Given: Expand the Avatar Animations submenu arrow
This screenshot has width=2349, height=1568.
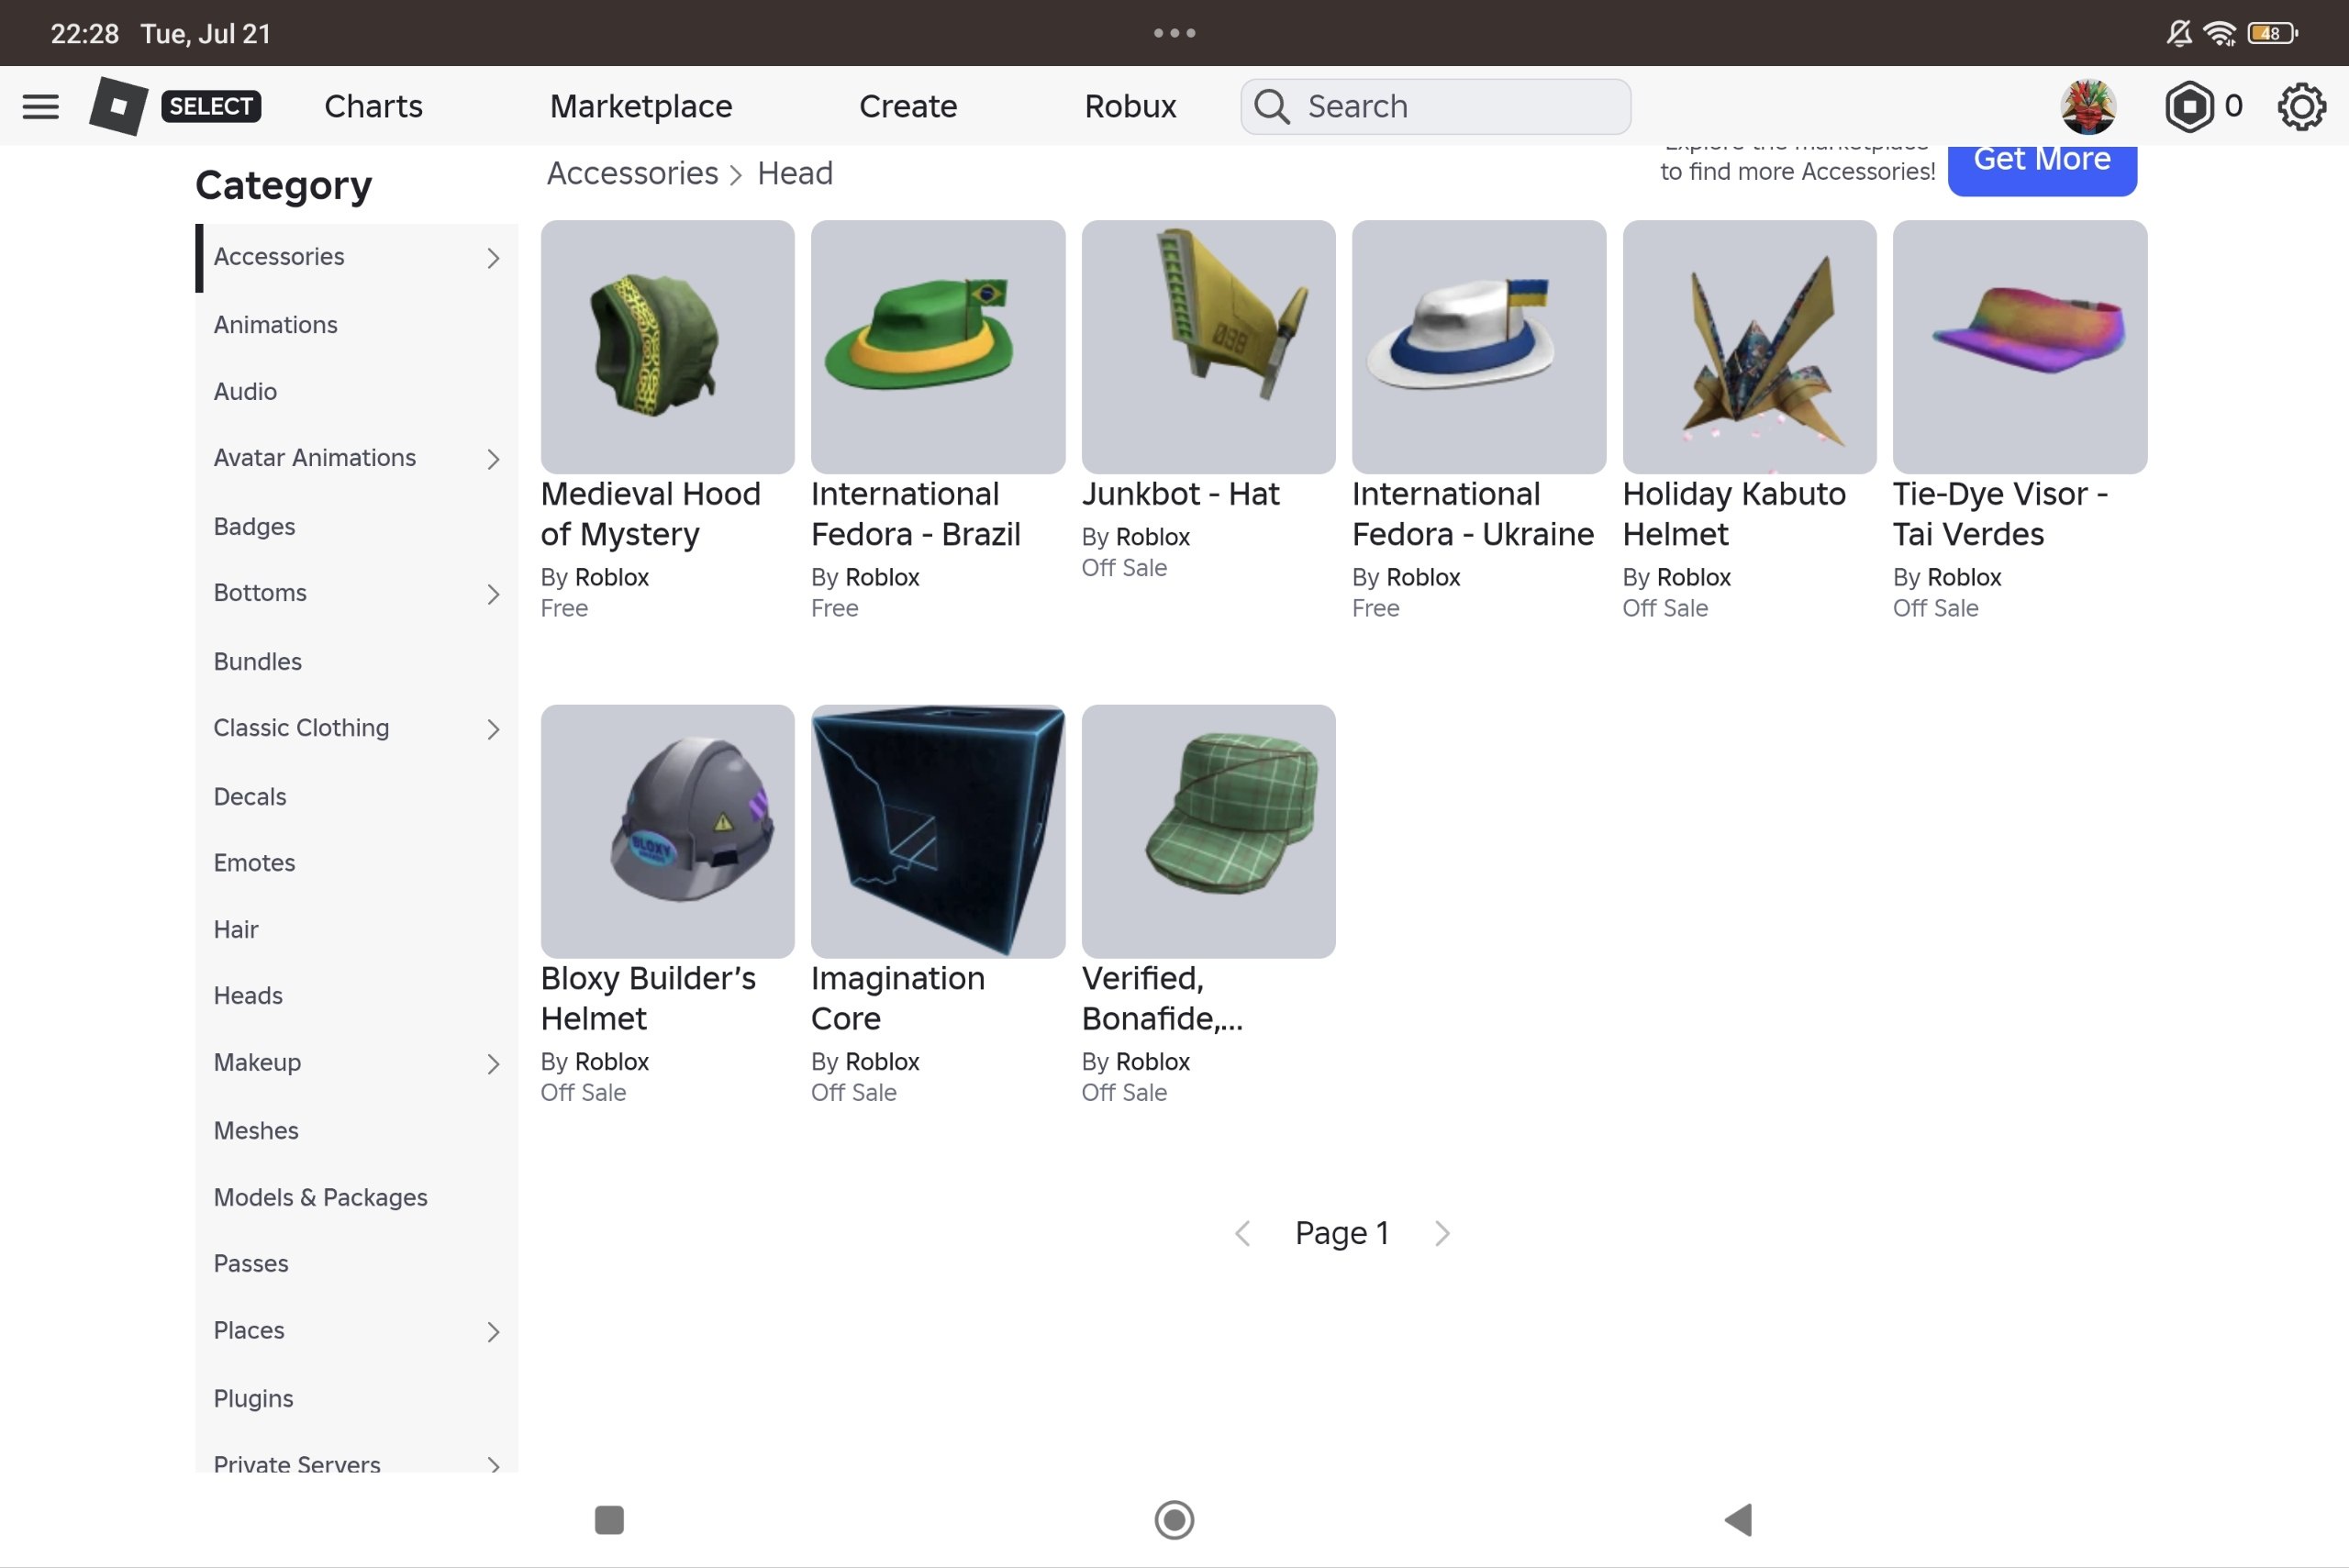Looking at the screenshot, I should click(493, 459).
